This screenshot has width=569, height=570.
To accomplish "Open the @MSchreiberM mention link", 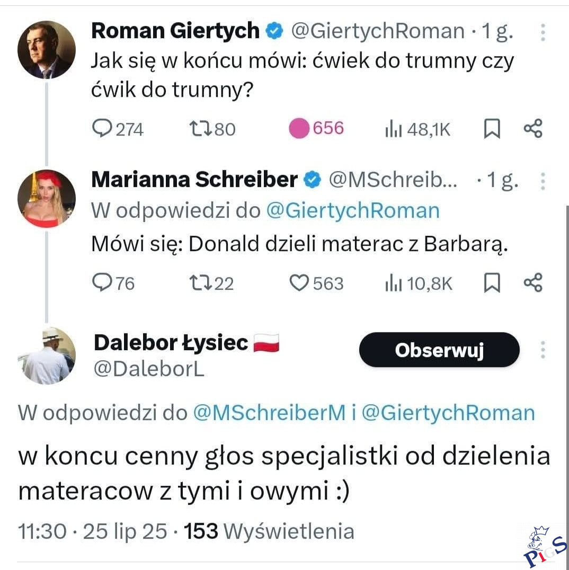I will pos(269,413).
